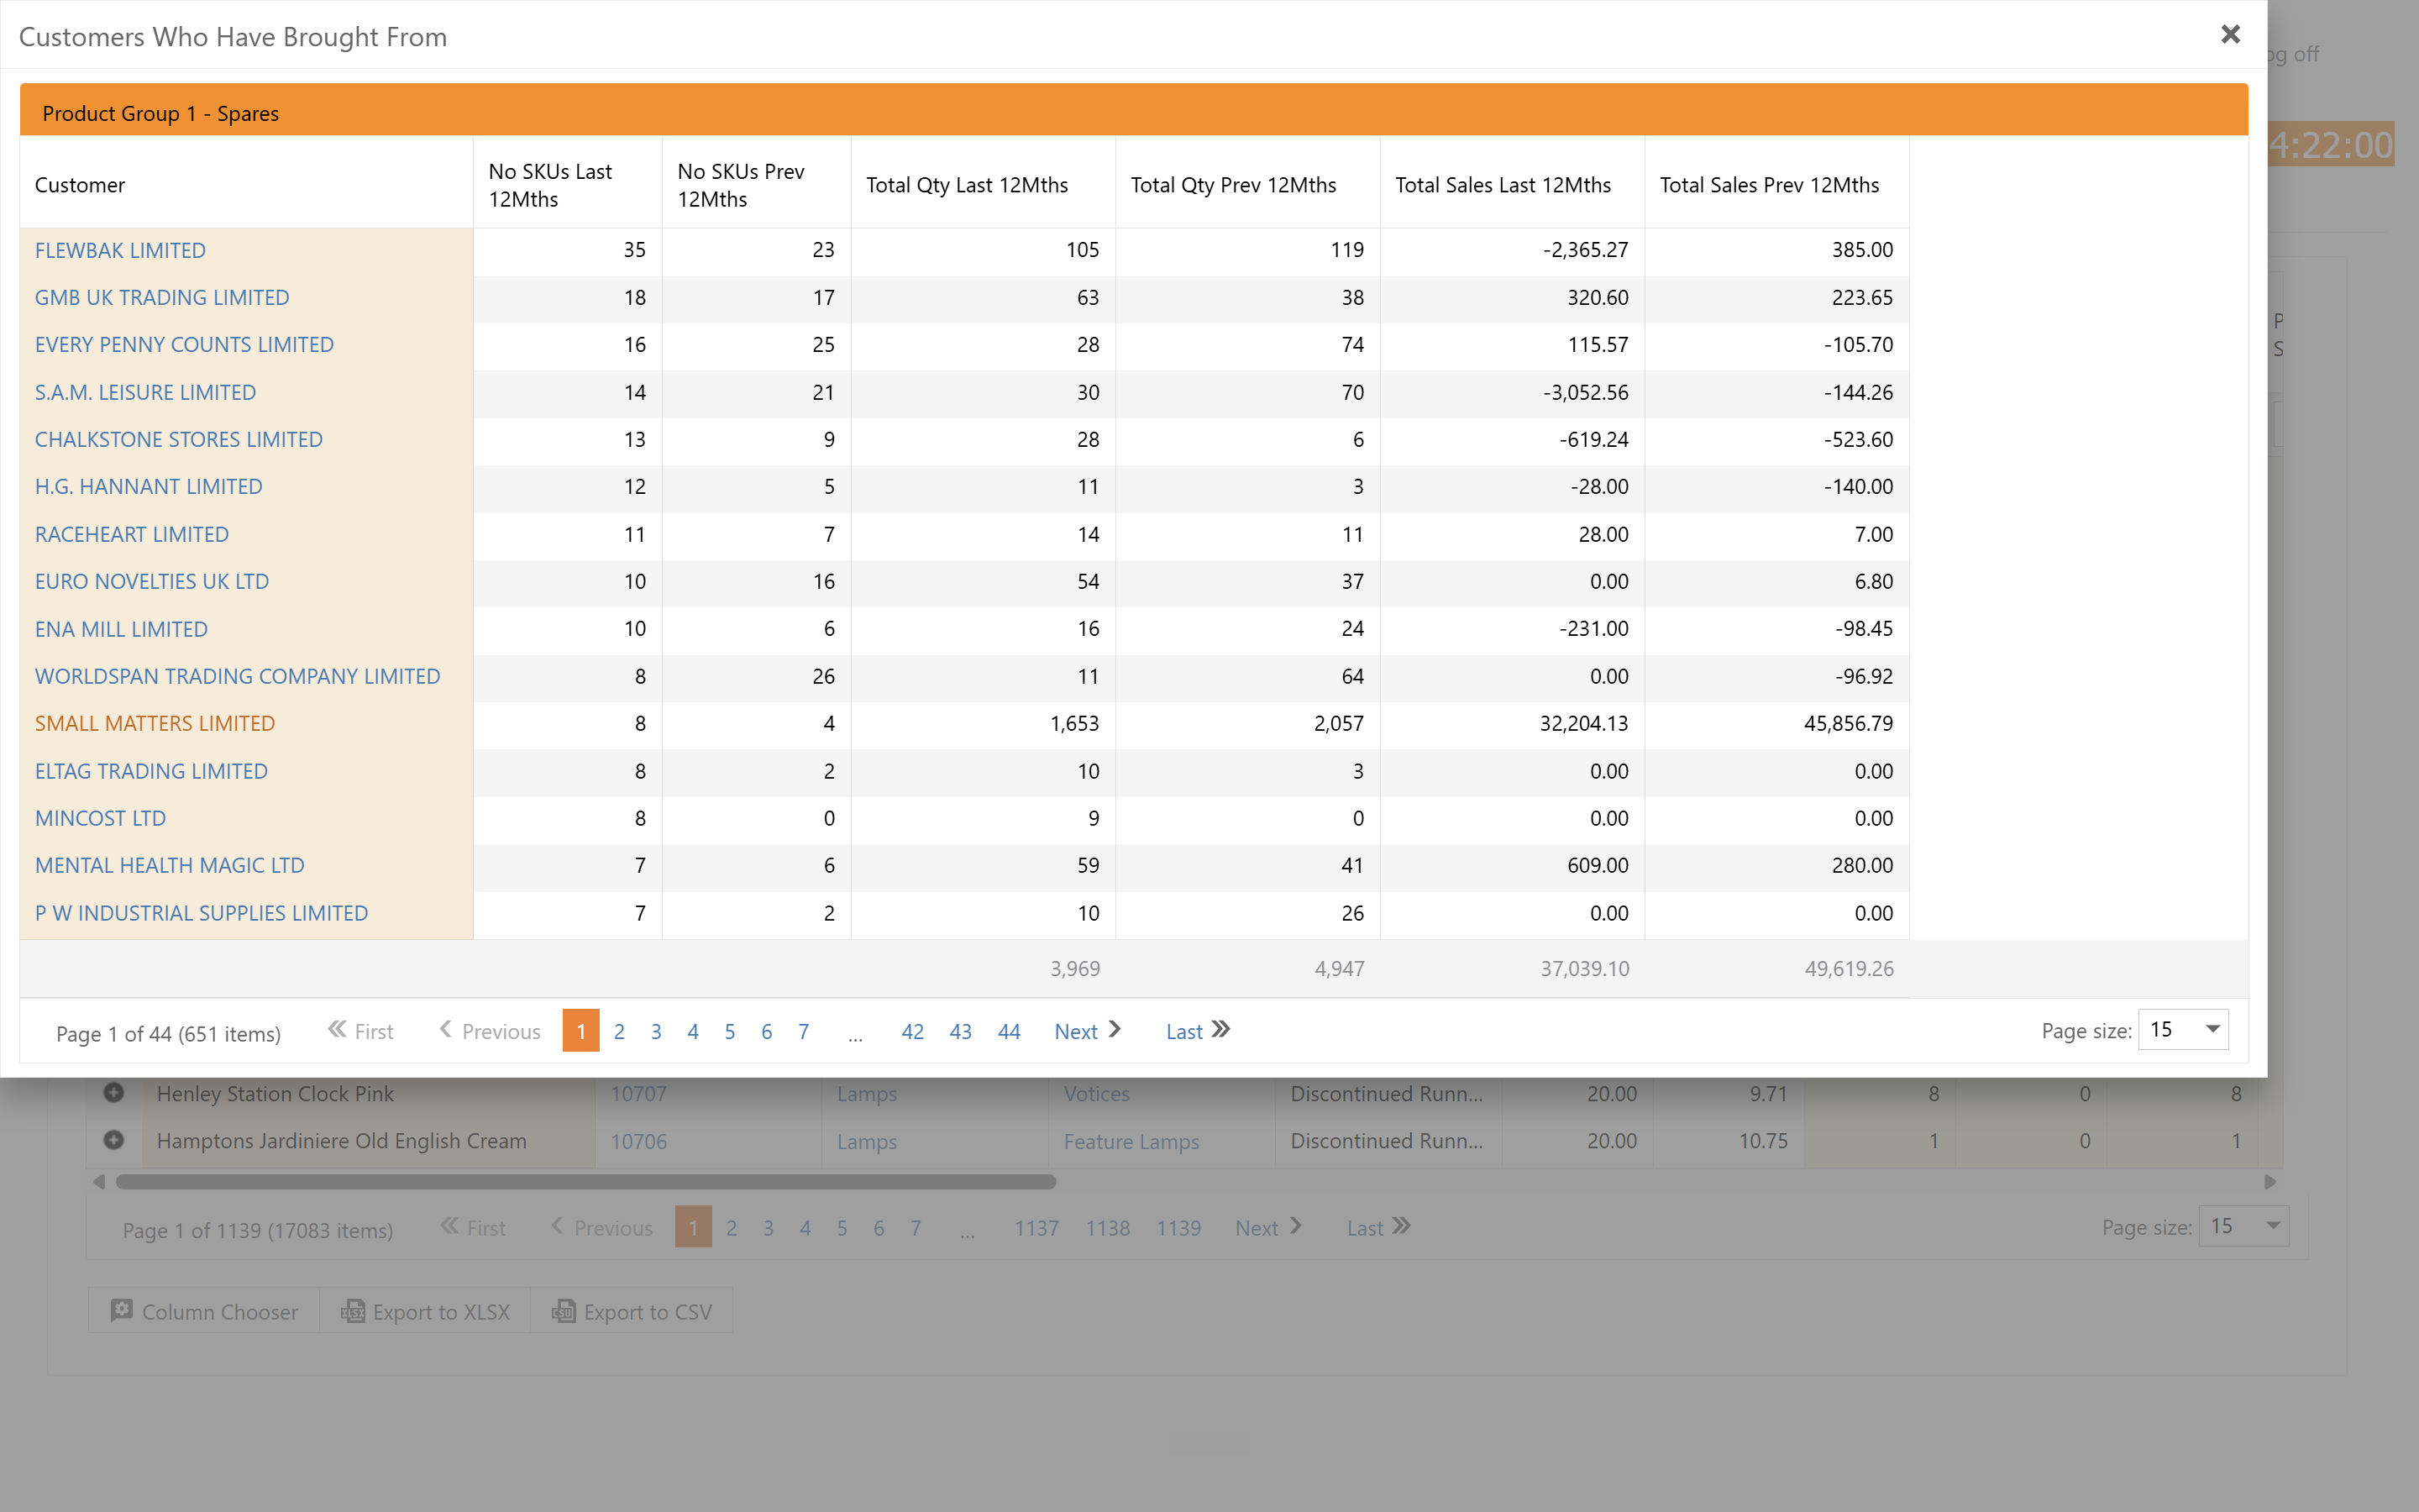
Task: Open product code 10707 link in background
Action: 638,1093
